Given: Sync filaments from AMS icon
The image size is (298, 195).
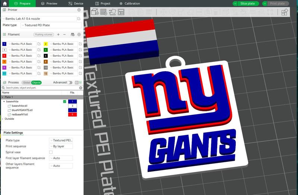Looking at the screenshot, I should [73, 34].
